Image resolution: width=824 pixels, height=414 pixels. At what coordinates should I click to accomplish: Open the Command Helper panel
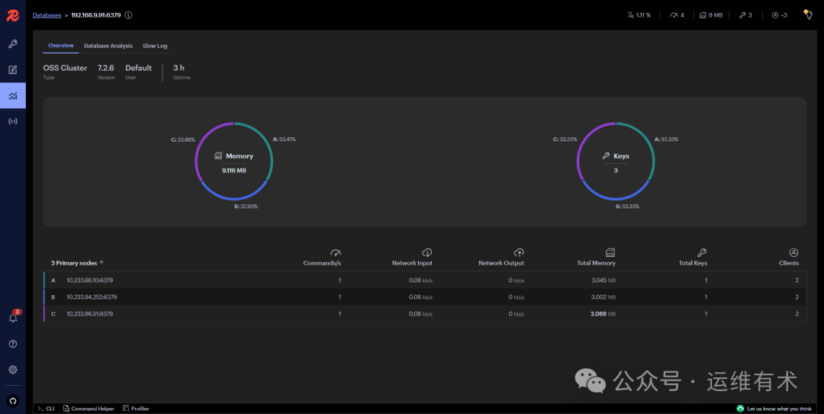pos(89,408)
